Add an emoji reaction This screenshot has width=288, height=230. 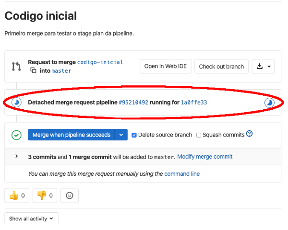pos(70,195)
